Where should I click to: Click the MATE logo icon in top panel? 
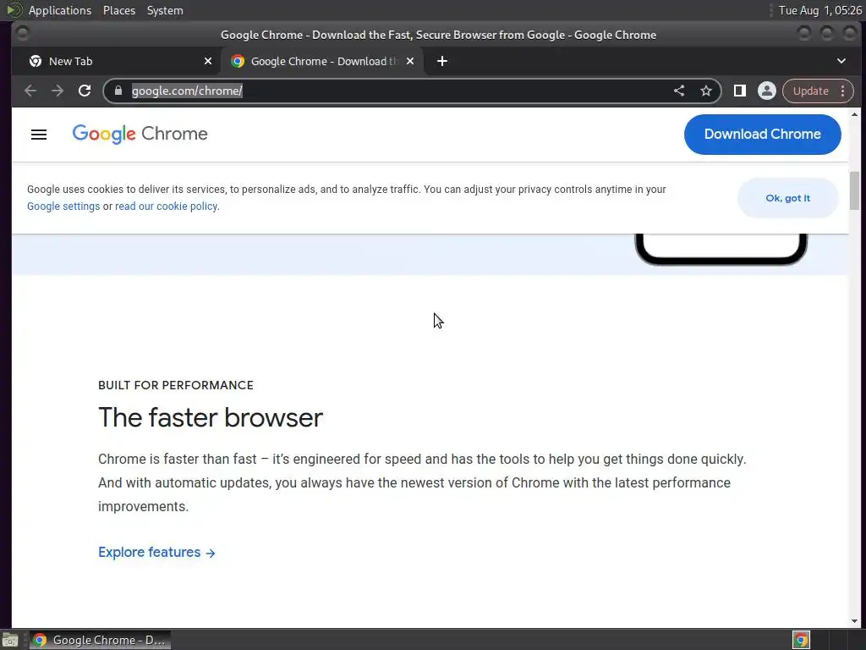point(14,10)
